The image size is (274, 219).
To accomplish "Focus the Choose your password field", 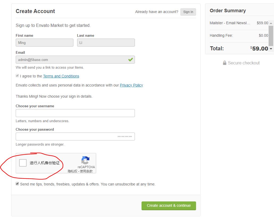I will (x=75, y=137).
